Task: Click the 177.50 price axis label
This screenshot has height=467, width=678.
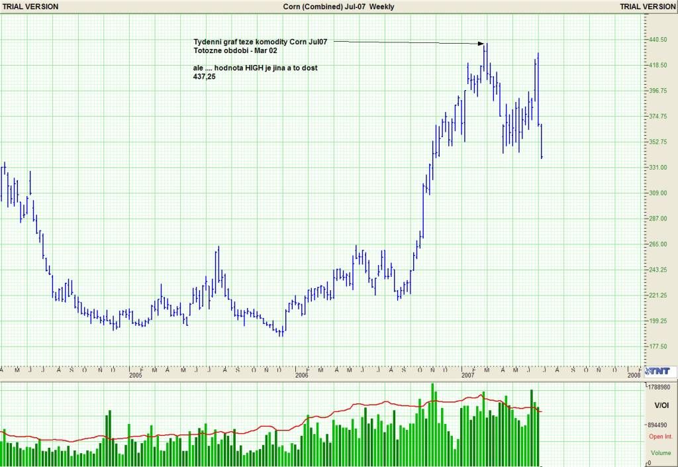Action: coord(657,346)
